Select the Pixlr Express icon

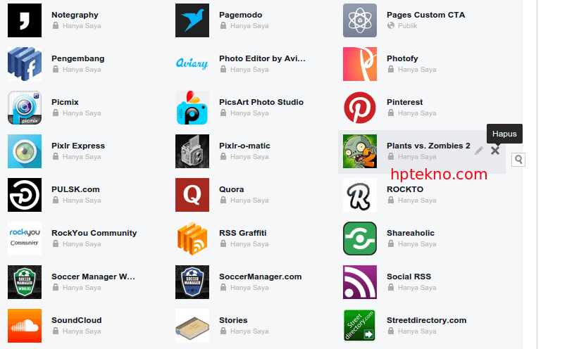[x=25, y=151]
